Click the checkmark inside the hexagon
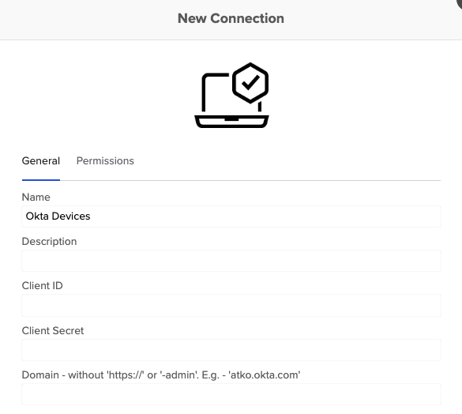Viewport: 462px width, 414px height. point(250,83)
